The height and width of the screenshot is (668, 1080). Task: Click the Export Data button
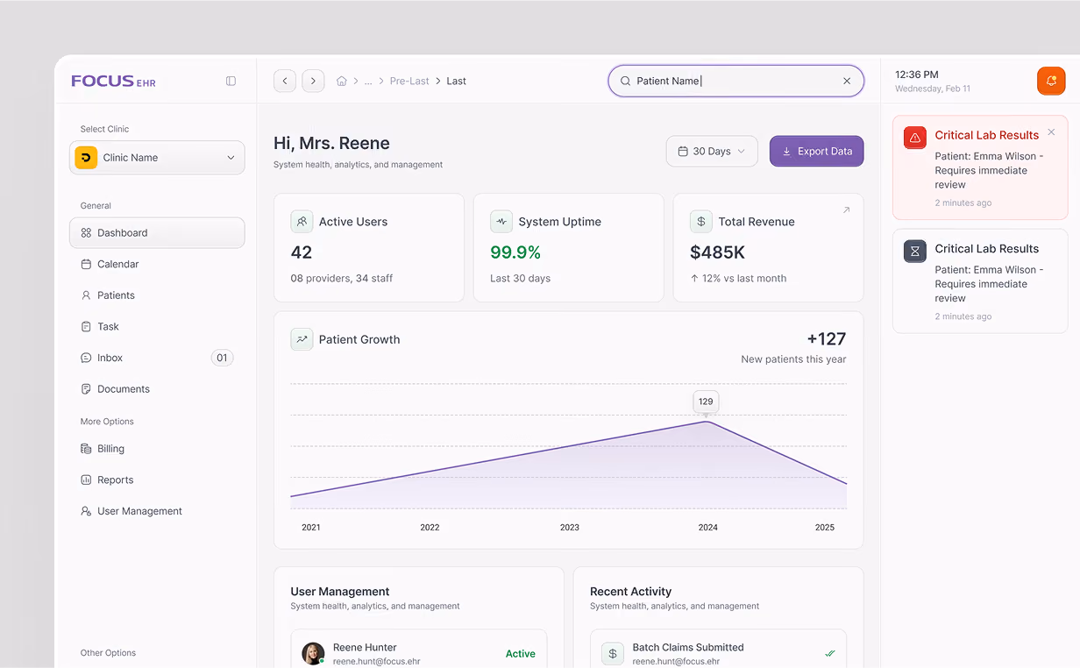(817, 151)
